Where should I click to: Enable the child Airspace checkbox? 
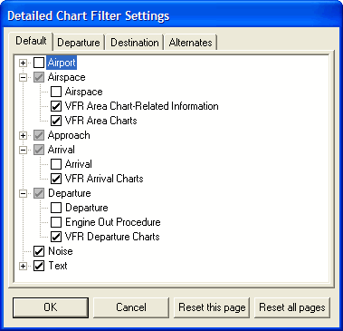click(x=56, y=92)
